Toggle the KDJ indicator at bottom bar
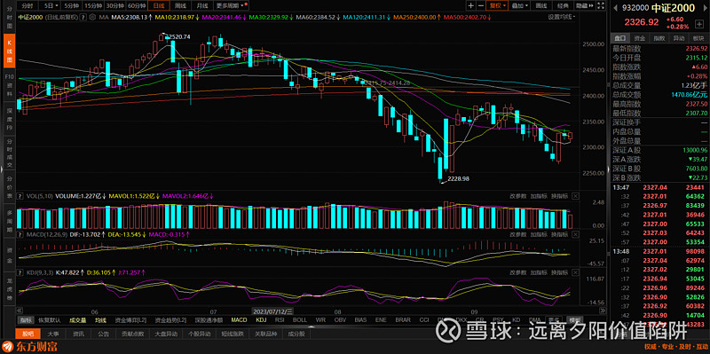The image size is (710, 354). [x=261, y=320]
